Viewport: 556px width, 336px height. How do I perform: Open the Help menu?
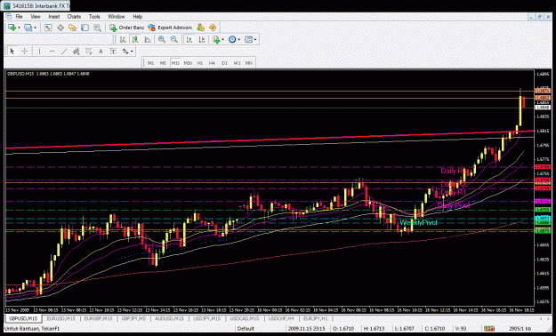(x=138, y=17)
